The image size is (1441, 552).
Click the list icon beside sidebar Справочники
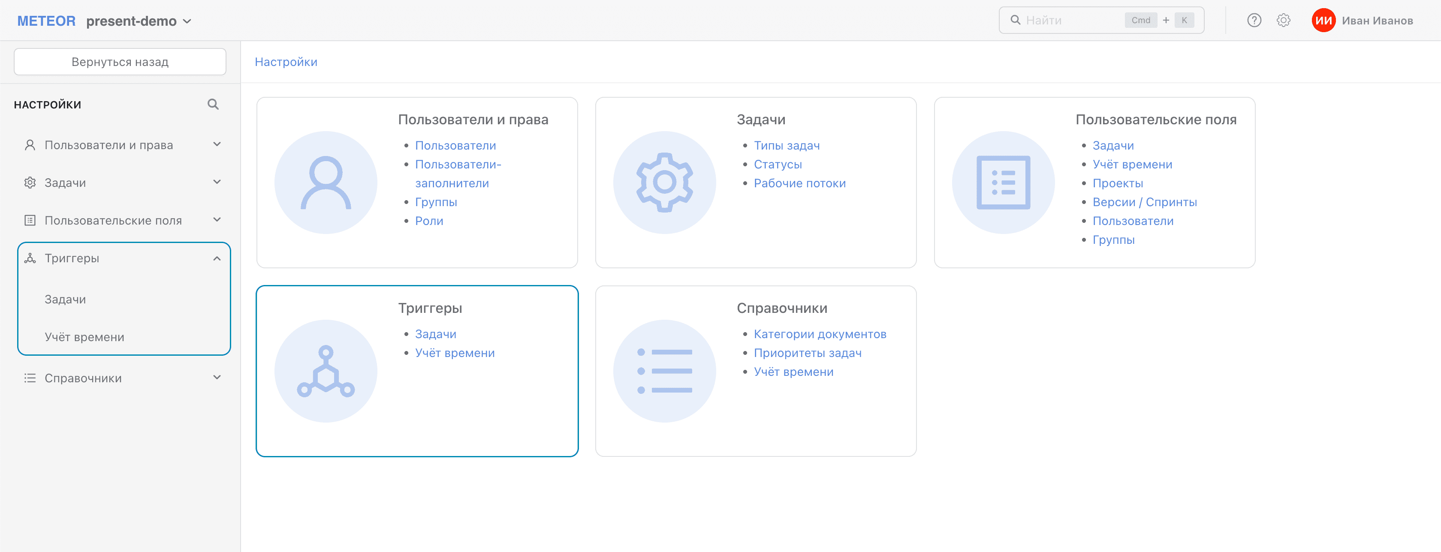[x=30, y=378]
